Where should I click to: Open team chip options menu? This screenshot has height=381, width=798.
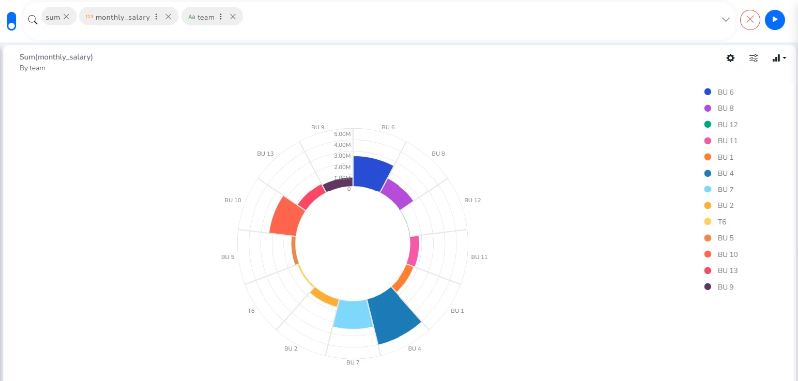[x=221, y=17]
